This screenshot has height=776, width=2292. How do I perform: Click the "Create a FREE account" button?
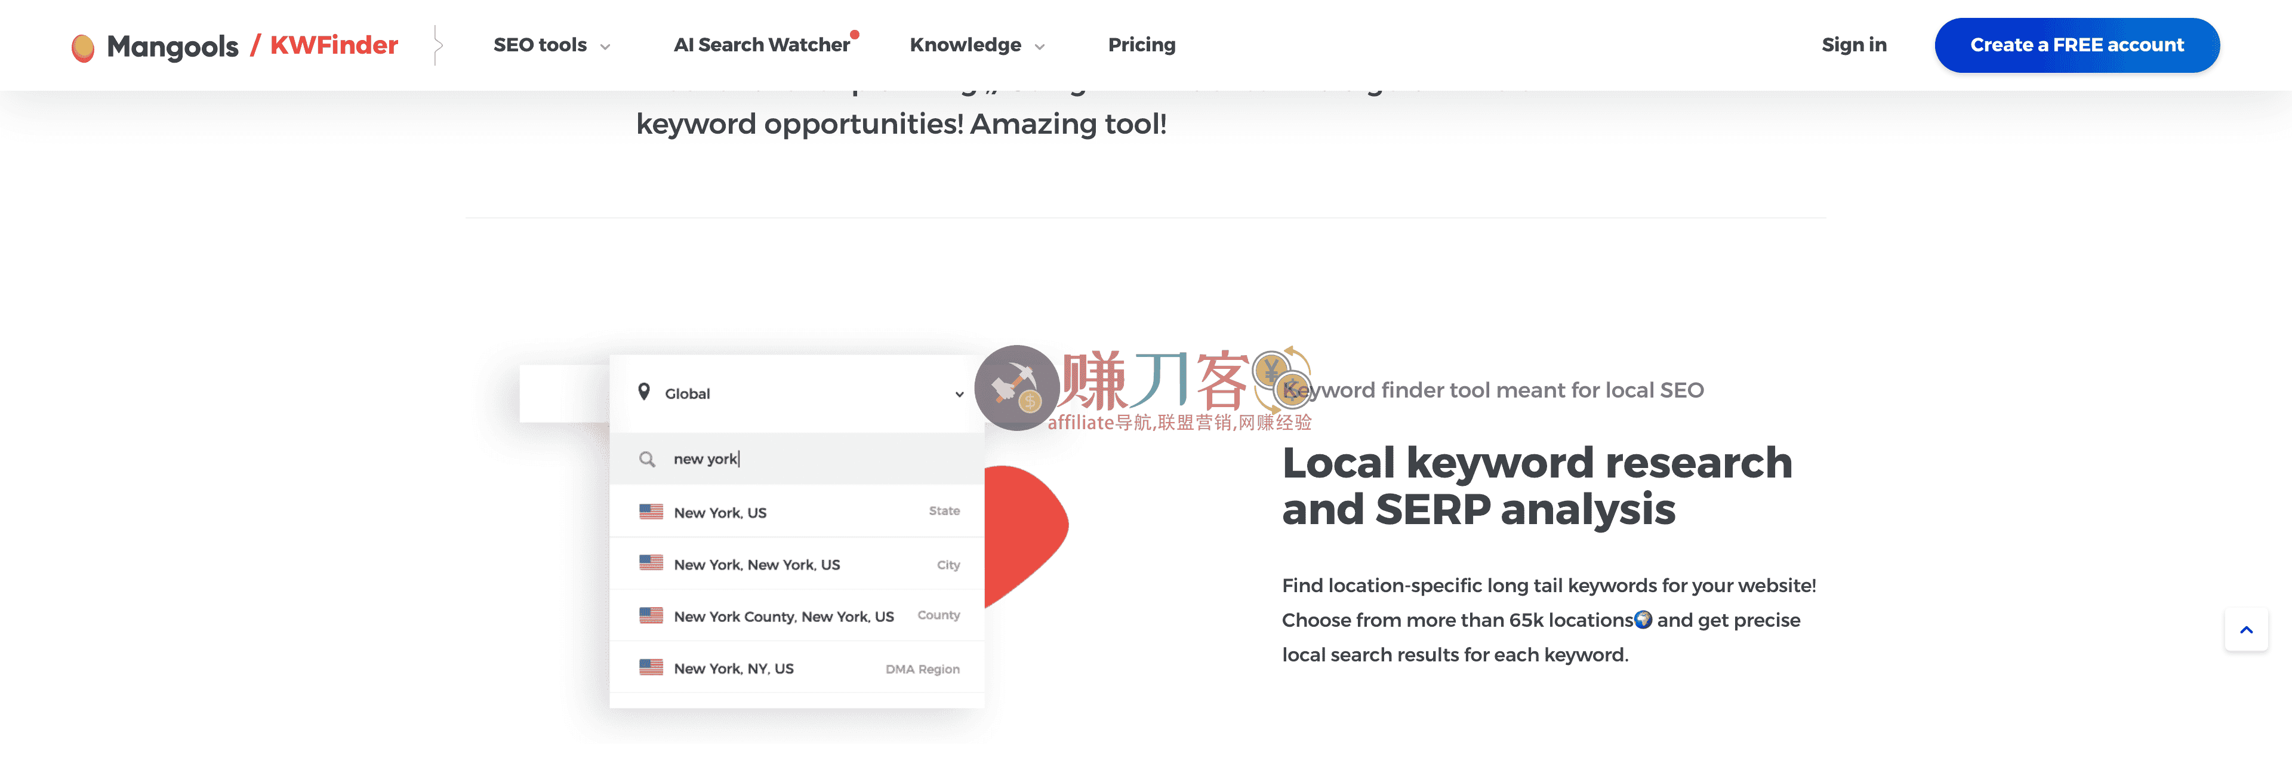[2076, 45]
